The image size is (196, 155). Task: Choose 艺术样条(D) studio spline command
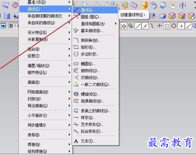[95, 124]
